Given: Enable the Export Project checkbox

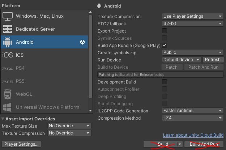Looking at the screenshot, I should click(x=165, y=31).
